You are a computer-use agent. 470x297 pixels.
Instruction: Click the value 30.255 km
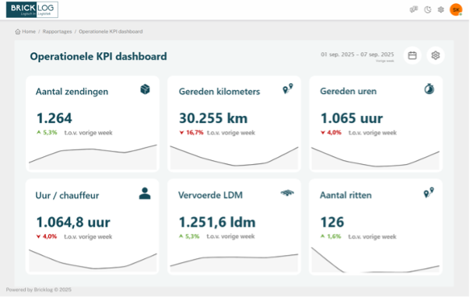pyautogui.click(x=213, y=118)
